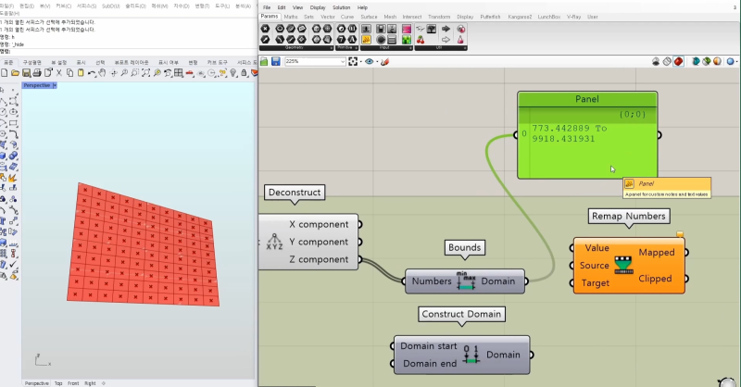Open the Perspective viewport dropdown arrow
The height and width of the screenshot is (387, 741).
(55, 85)
